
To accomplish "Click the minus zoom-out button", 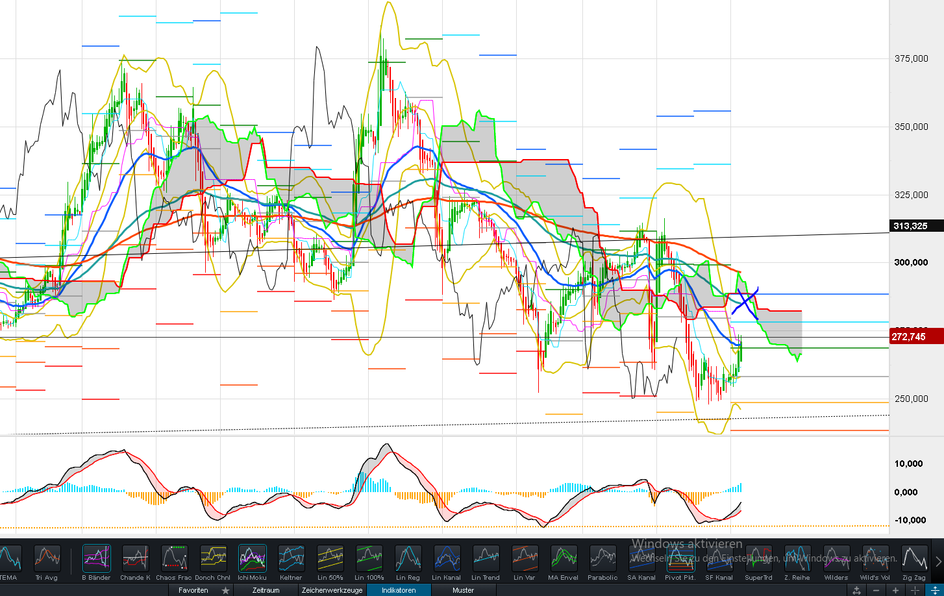I will (x=876, y=590).
